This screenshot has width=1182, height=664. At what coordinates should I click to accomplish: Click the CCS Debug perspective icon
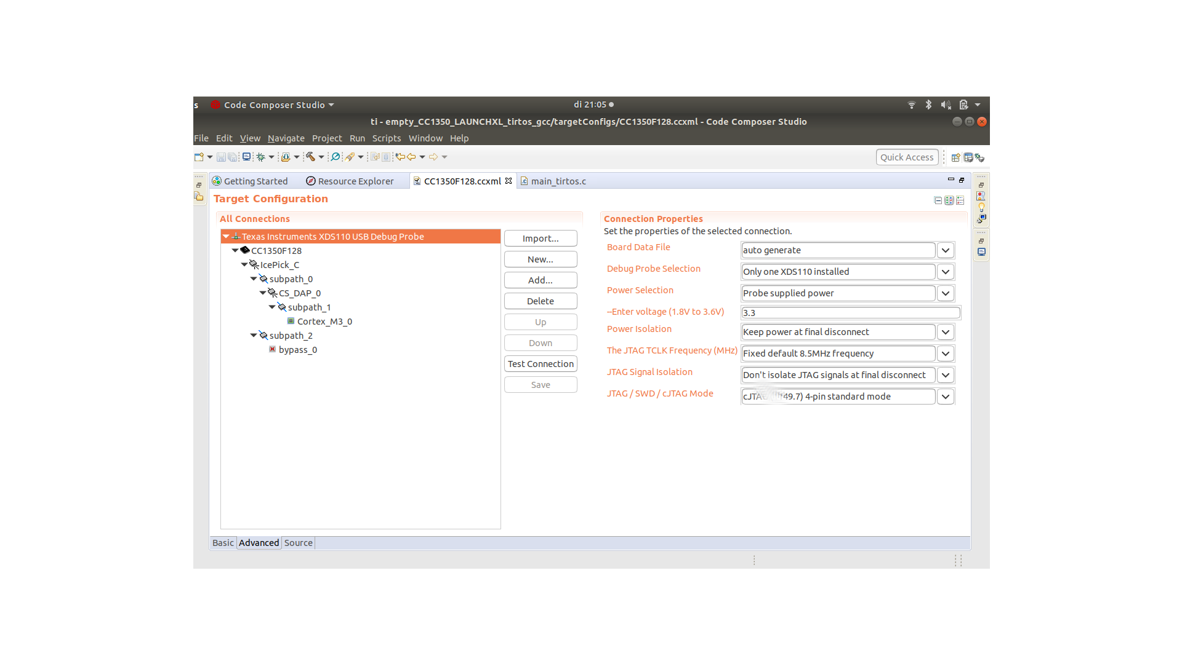(x=979, y=157)
